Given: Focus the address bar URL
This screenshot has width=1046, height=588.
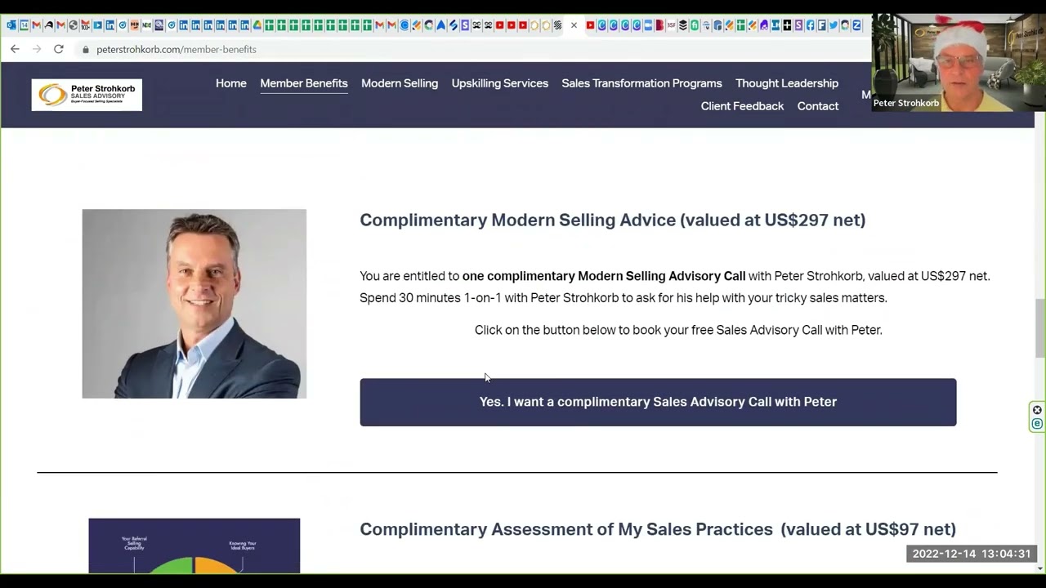Looking at the screenshot, I should pos(177,50).
